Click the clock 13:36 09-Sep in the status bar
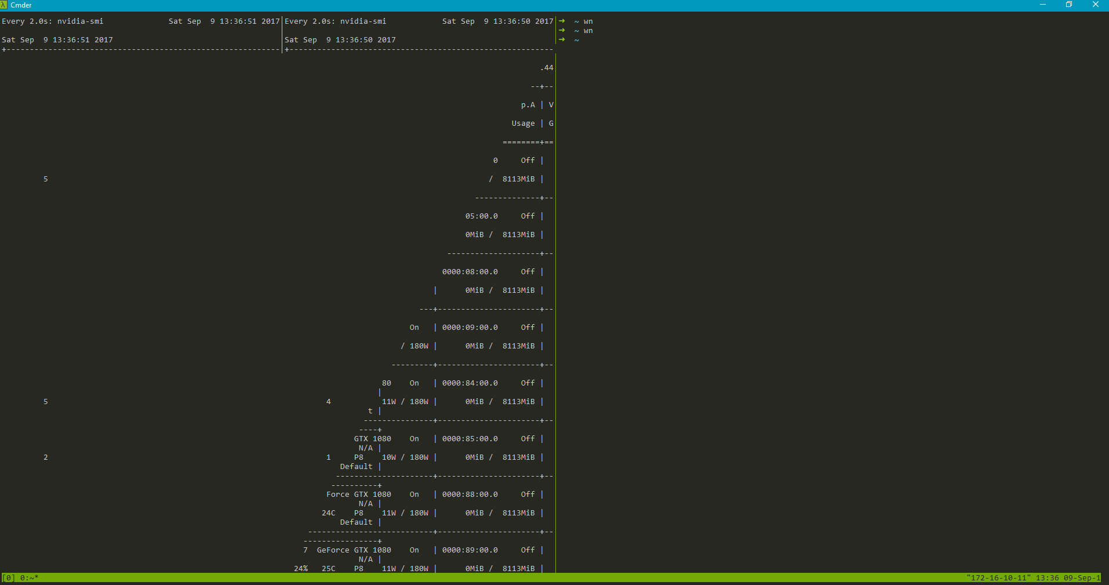This screenshot has width=1109, height=585. (1068, 577)
